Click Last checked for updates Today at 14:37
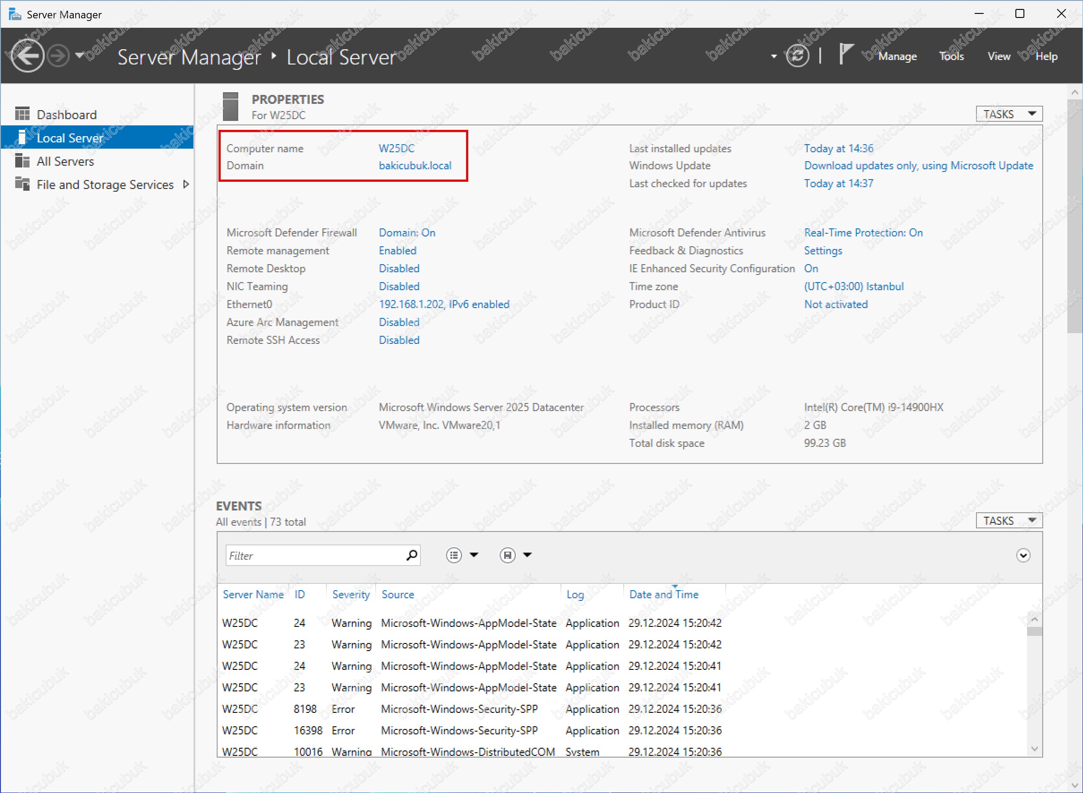The height and width of the screenshot is (793, 1083). point(838,184)
